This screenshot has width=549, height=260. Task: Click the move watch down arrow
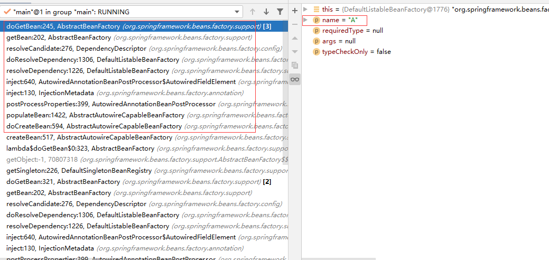(295, 51)
